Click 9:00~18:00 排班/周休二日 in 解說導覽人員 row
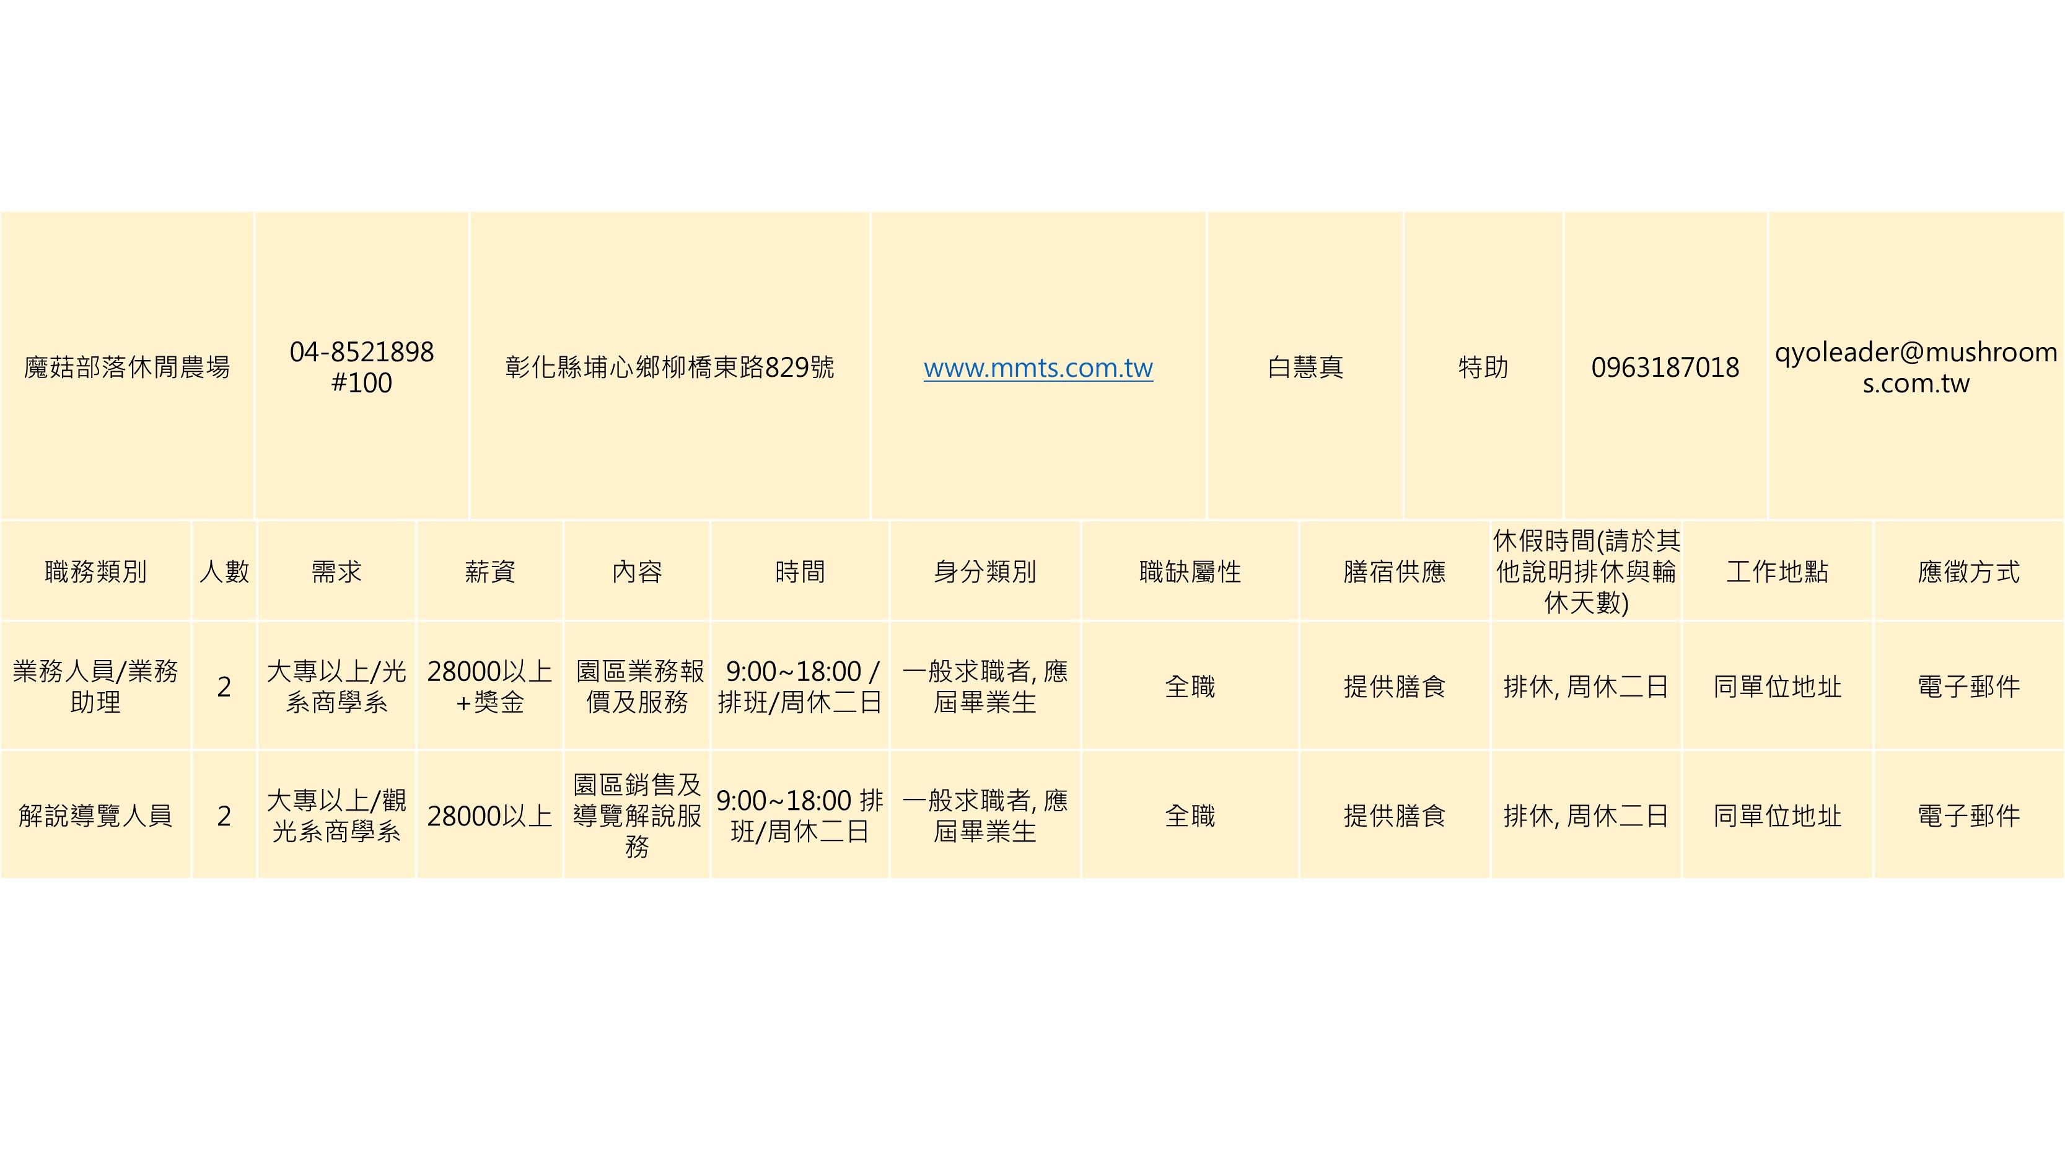Screen dimensions: 2065x1162 [799, 815]
